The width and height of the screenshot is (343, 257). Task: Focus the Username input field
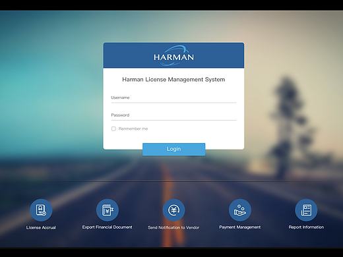[x=173, y=98]
